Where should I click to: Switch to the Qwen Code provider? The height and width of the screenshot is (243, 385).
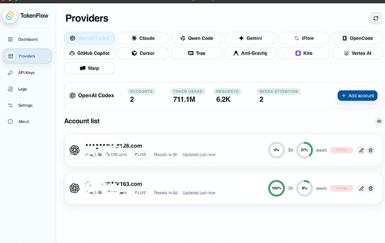pos(196,38)
